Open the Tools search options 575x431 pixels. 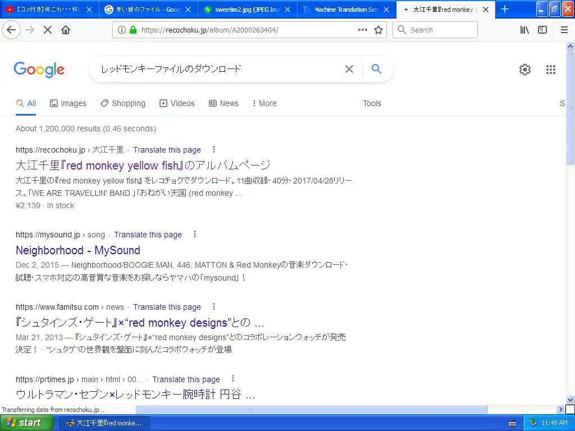[372, 103]
